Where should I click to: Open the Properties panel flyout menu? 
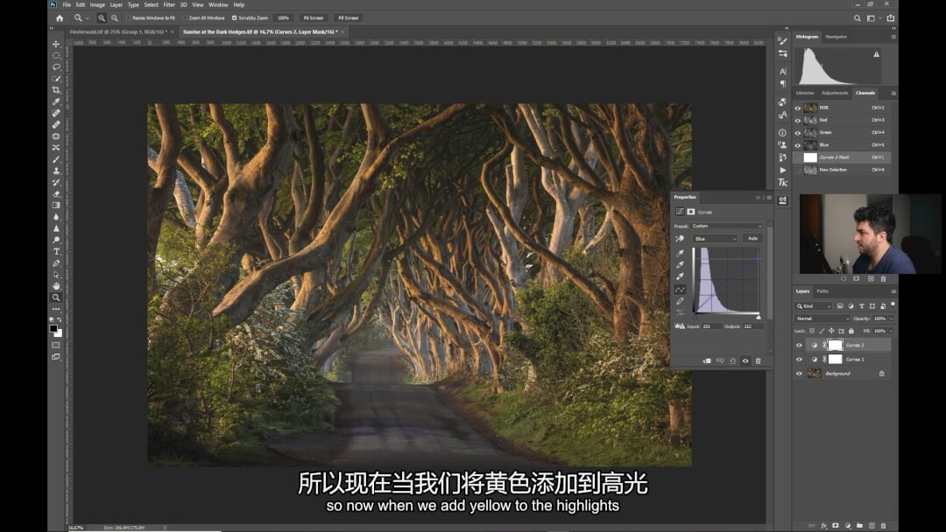coord(769,198)
